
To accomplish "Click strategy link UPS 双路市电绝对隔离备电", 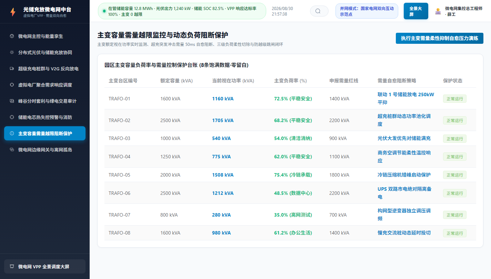I will [x=405, y=193].
